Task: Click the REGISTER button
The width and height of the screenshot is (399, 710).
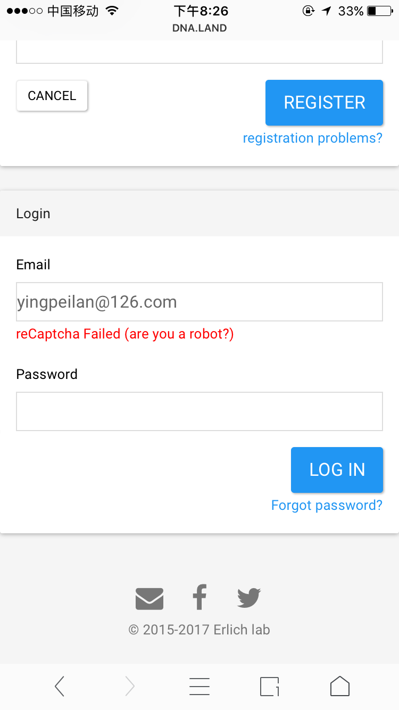Action: coord(325,102)
